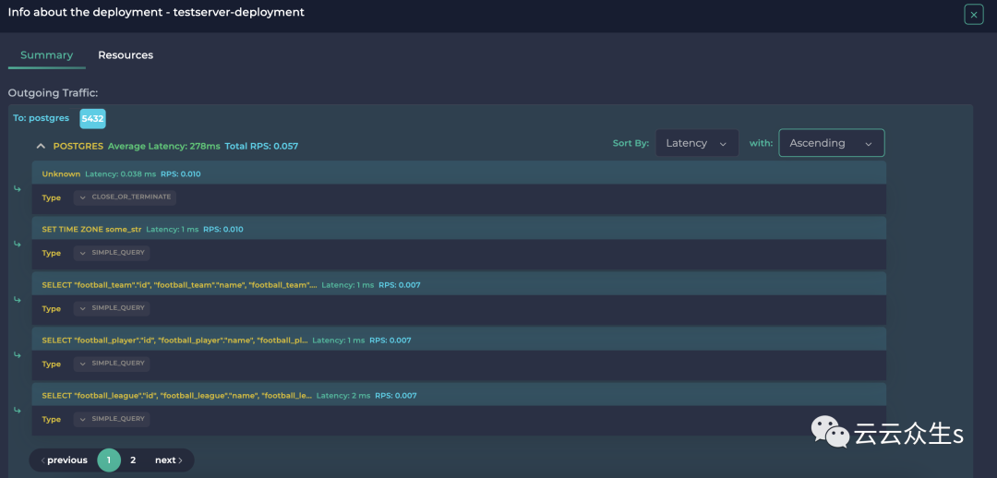Viewport: 997px width, 478px height.
Task: Click the arrow icon beside football_team row
Action: (x=18, y=299)
